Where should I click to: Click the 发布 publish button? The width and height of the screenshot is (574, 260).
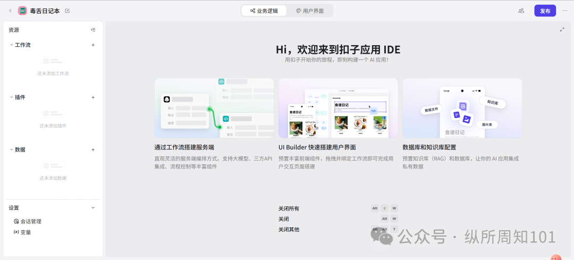(545, 11)
